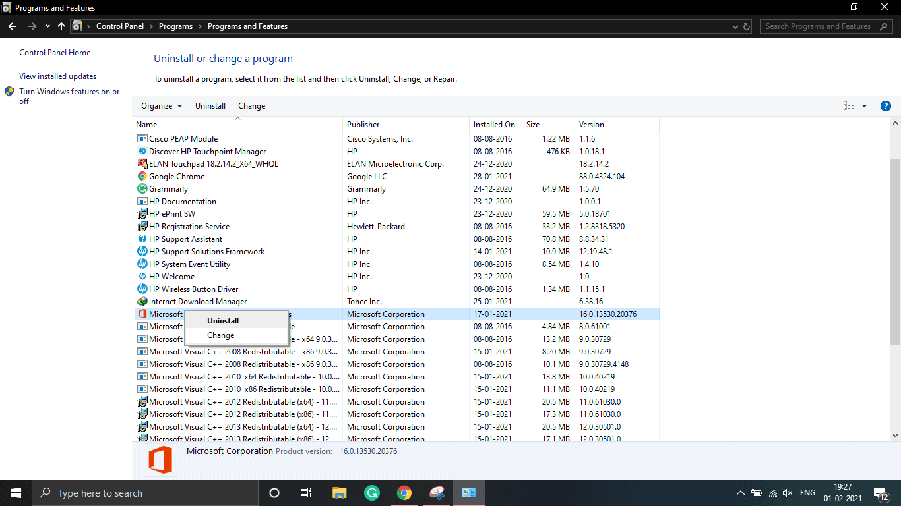Open File Explorer from taskbar
901x506 pixels.
[339, 493]
